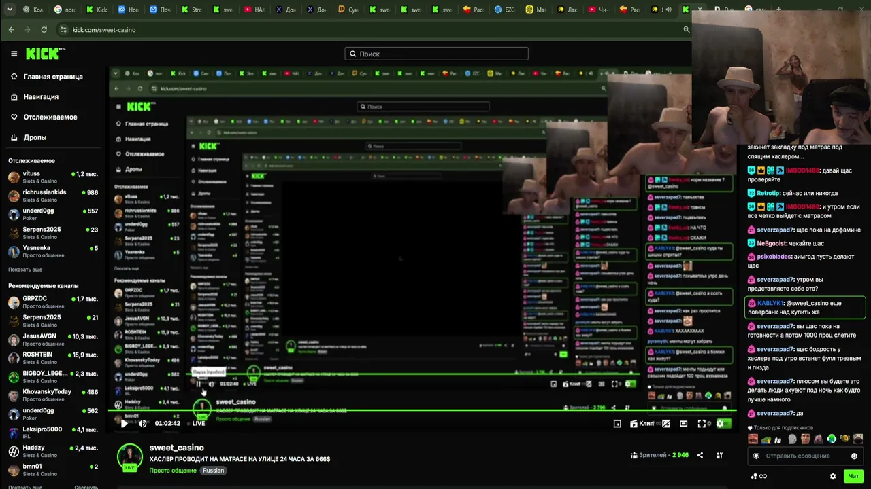Click the KICK logo
Screen dimensions: 871x489
tap(44, 54)
